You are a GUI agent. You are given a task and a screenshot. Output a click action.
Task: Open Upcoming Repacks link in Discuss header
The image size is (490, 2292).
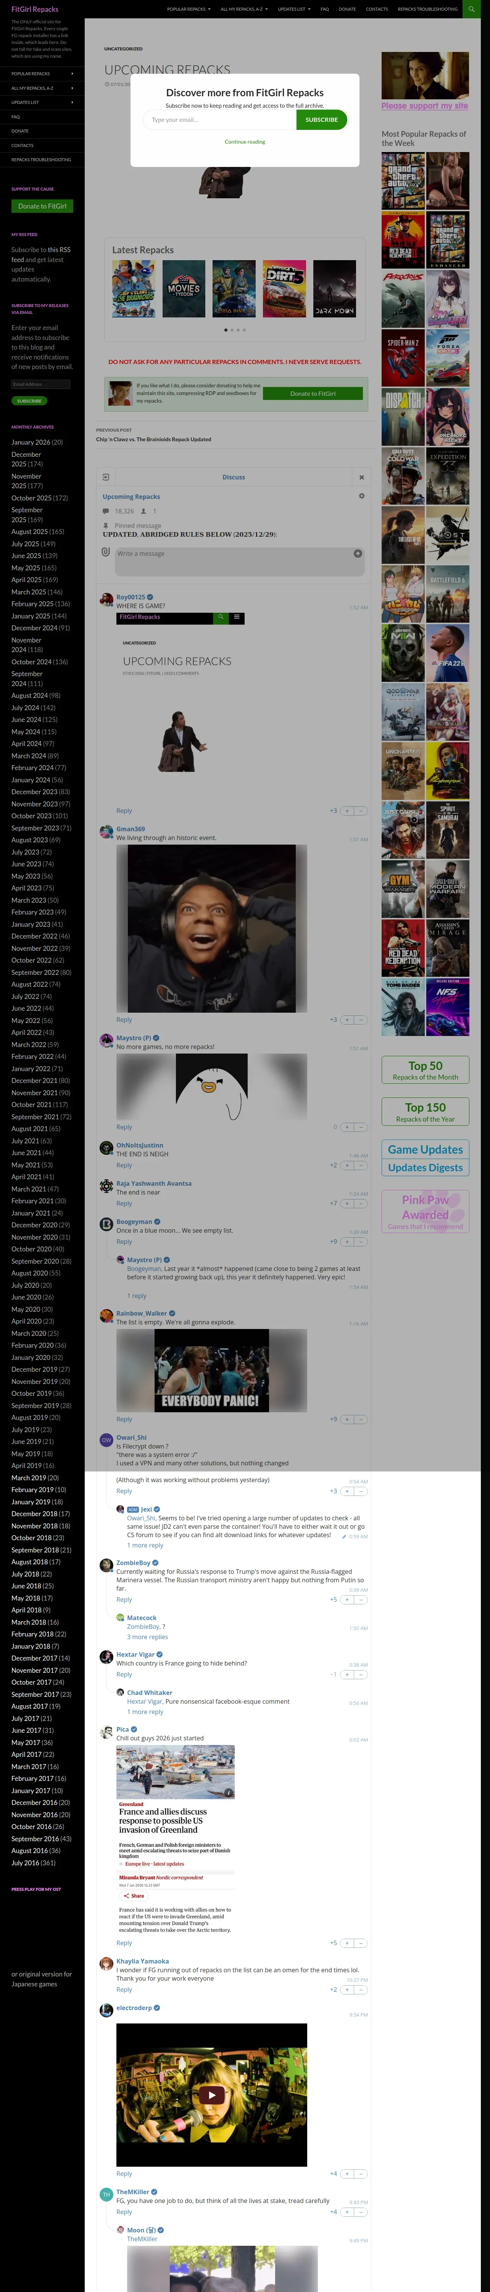pos(132,497)
